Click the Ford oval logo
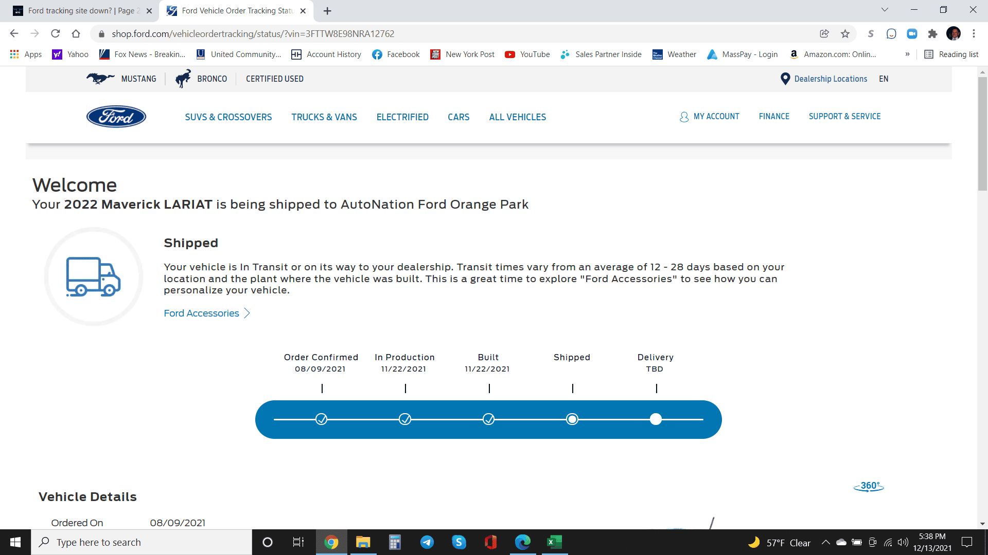 [116, 117]
